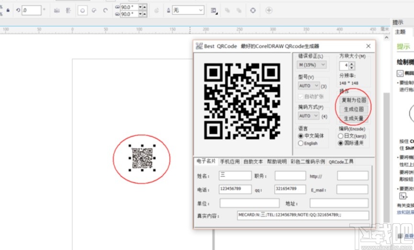Expand the 型号 AUTO version dropdown
Viewport: 414px width, 250px height.
(x=309, y=86)
